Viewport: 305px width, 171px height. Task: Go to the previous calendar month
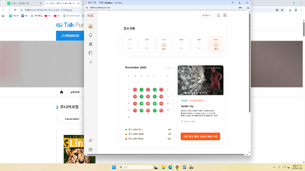pos(166,67)
